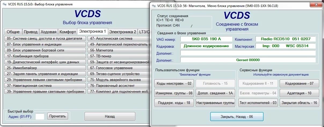Open 27 Задняя панель управления и индикации

[45, 74]
